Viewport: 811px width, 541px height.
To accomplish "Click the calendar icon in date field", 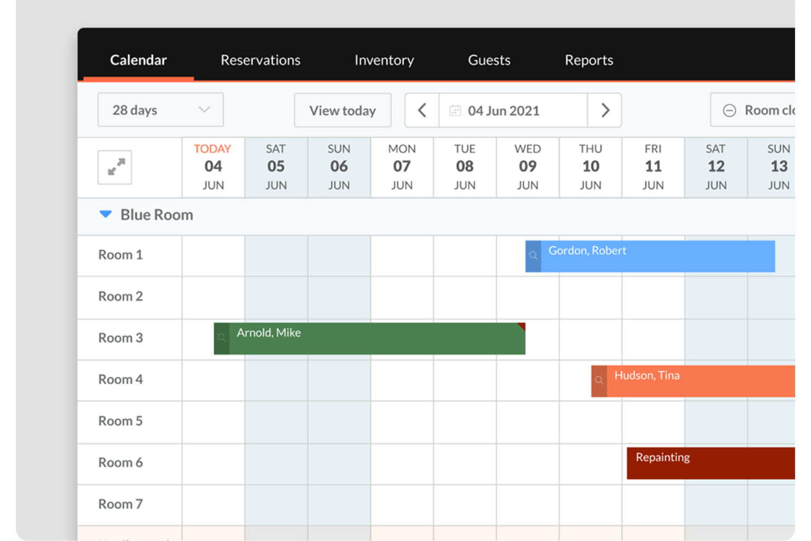I will (455, 111).
